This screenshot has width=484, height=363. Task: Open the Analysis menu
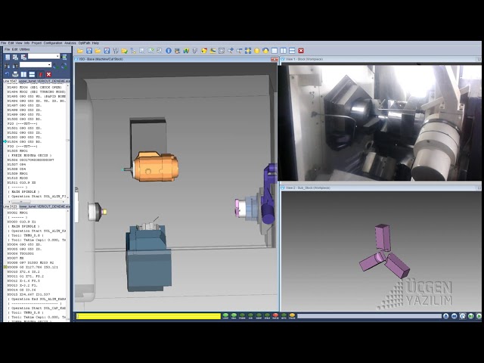70,43
